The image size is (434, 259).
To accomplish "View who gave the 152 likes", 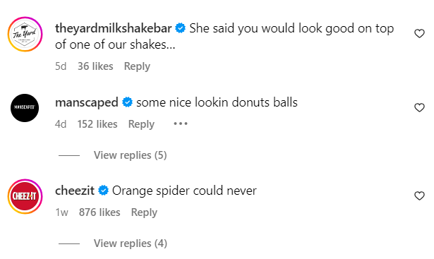I will [x=97, y=124].
